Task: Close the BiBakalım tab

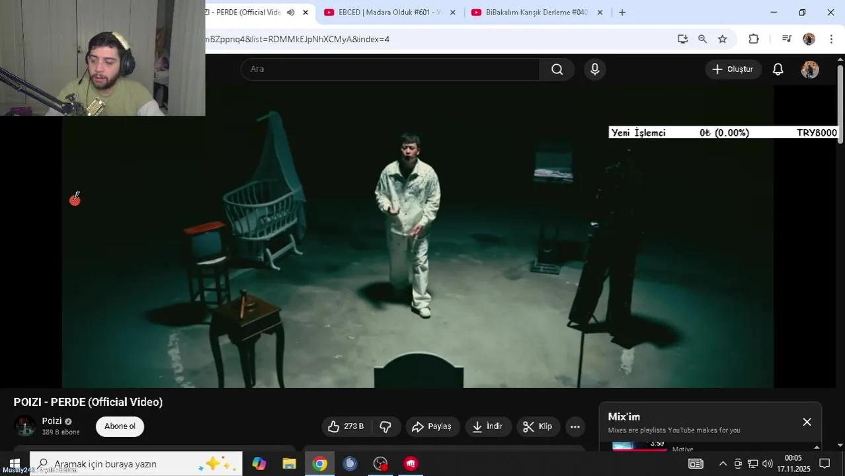Action: pos(600,13)
